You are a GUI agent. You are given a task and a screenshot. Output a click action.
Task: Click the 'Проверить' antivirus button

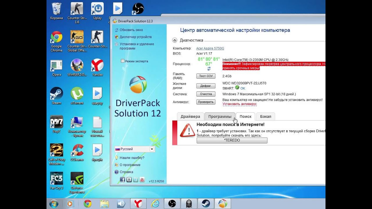point(206,102)
